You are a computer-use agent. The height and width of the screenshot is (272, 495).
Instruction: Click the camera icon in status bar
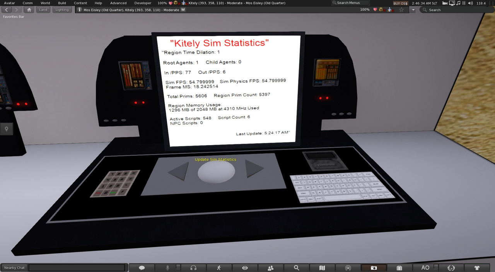[x=444, y=3]
